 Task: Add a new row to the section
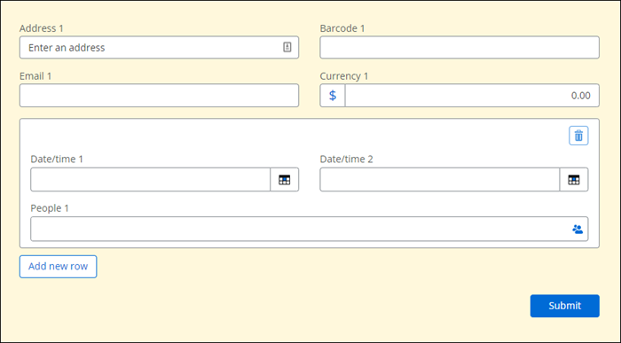tap(59, 266)
